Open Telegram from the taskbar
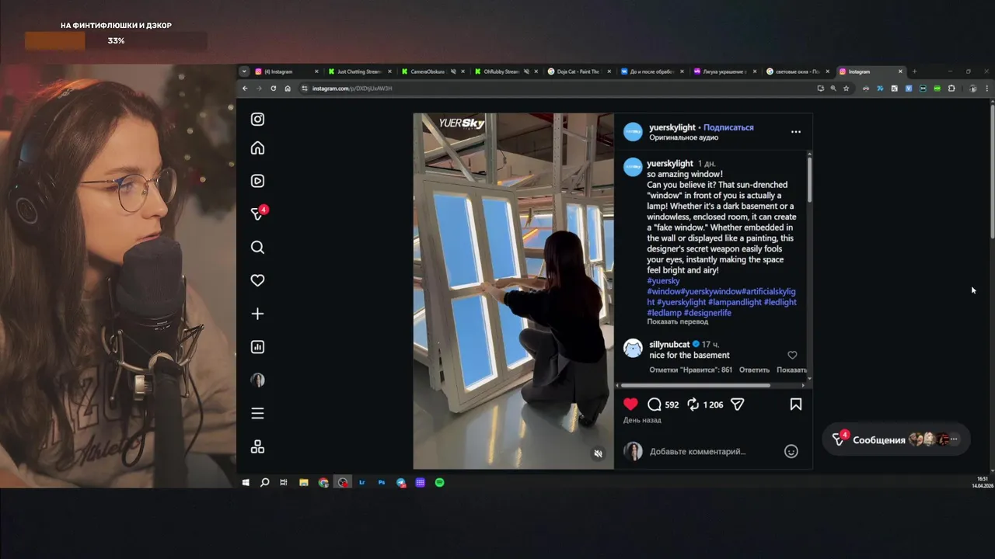Screen dimensions: 995x559 (401, 482)
